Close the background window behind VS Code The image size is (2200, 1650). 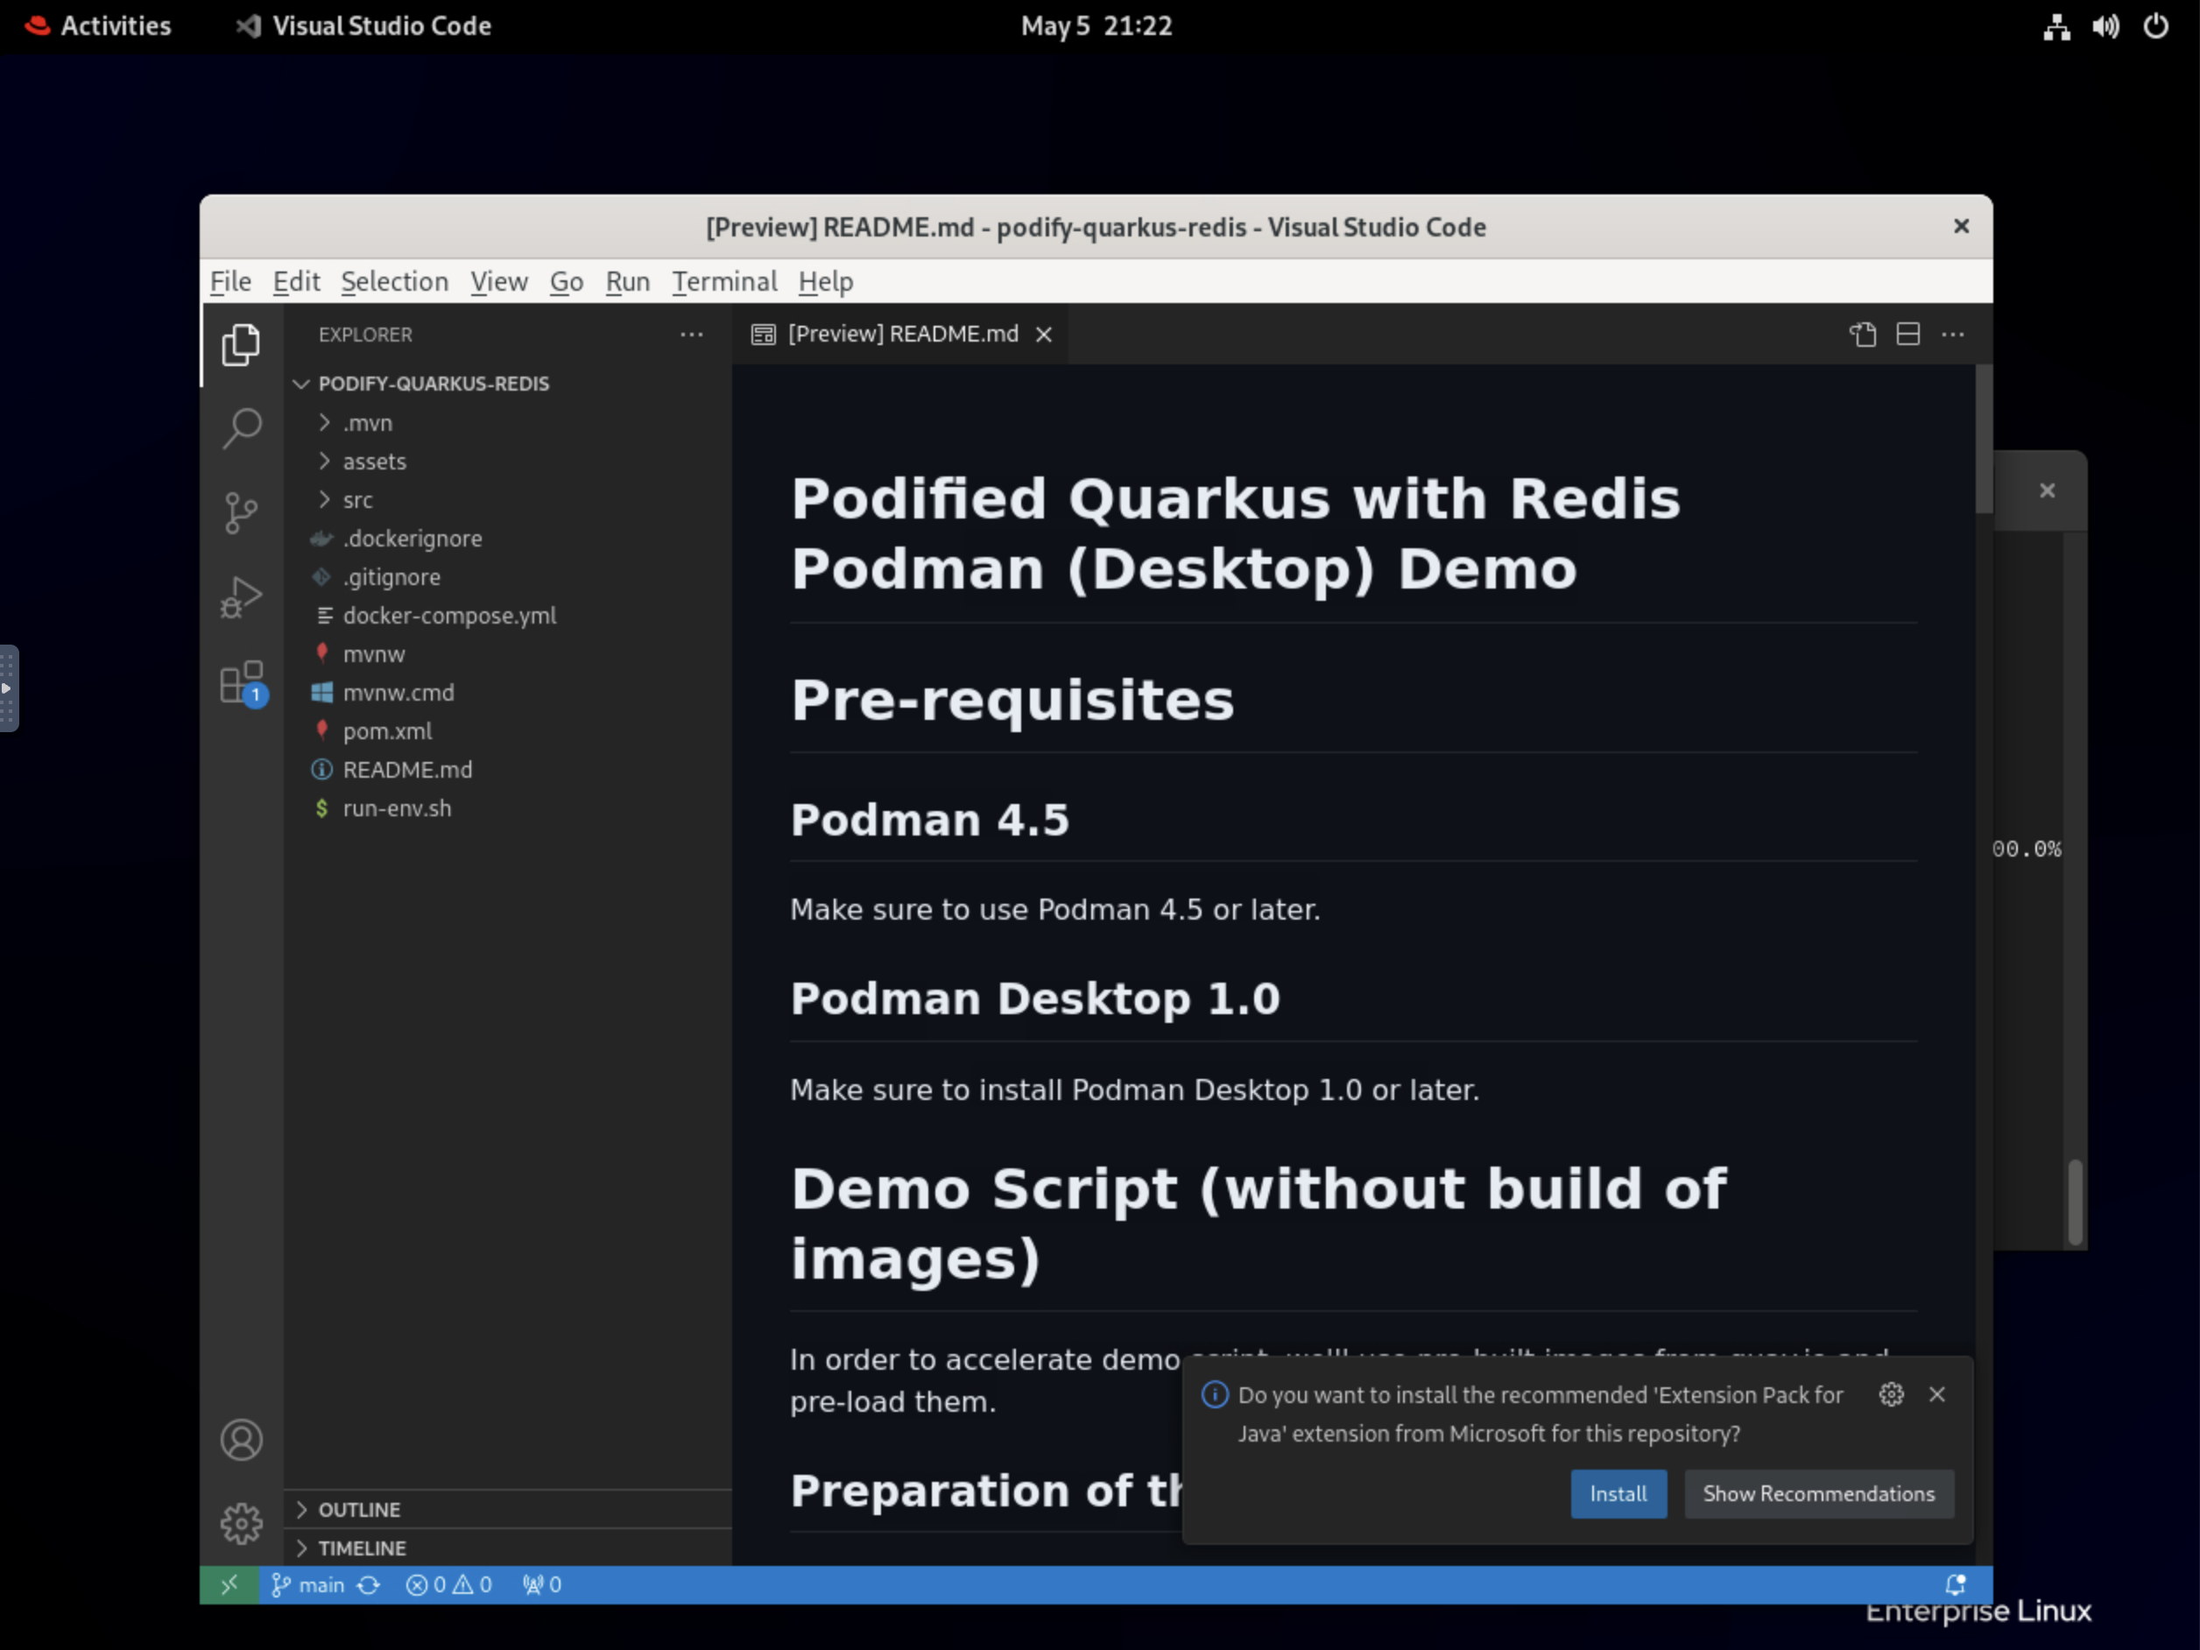pyautogui.click(x=2047, y=490)
